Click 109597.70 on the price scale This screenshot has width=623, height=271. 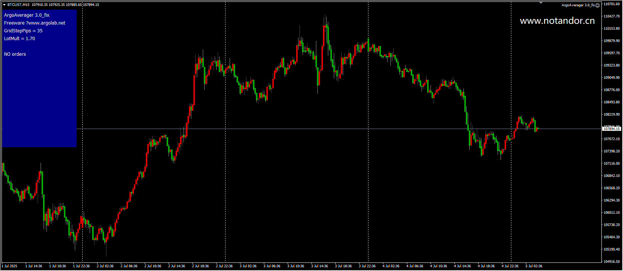coord(612,53)
